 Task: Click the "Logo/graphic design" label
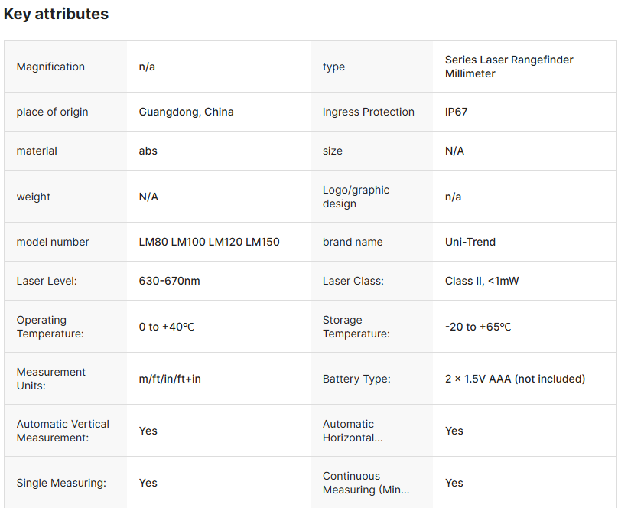click(356, 197)
